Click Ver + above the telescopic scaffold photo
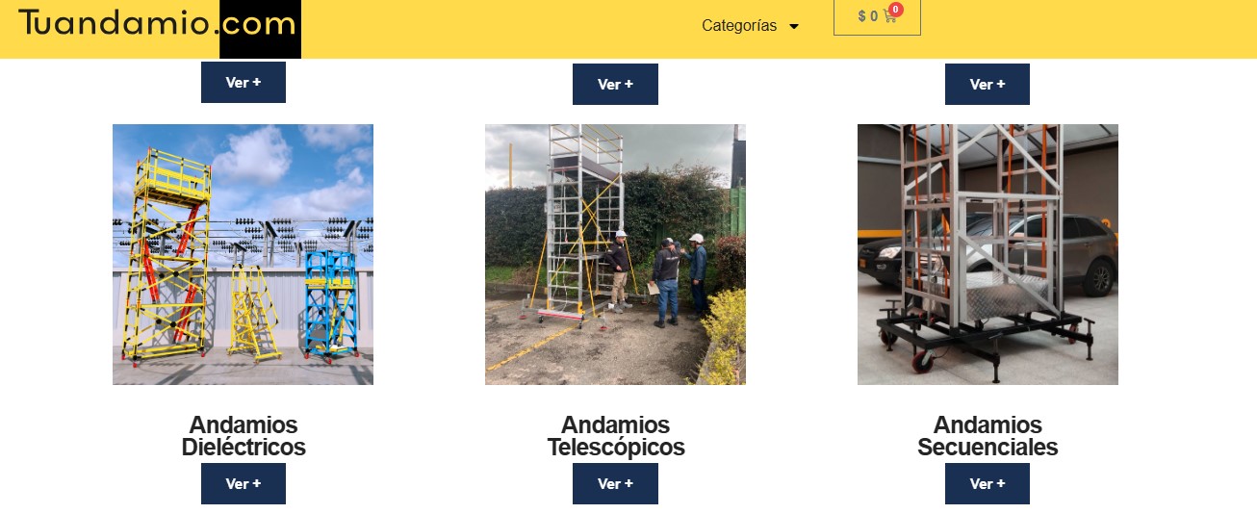 click(615, 84)
